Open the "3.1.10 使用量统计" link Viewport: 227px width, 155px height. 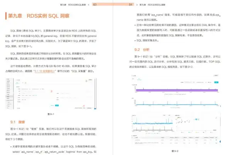pos(45,71)
